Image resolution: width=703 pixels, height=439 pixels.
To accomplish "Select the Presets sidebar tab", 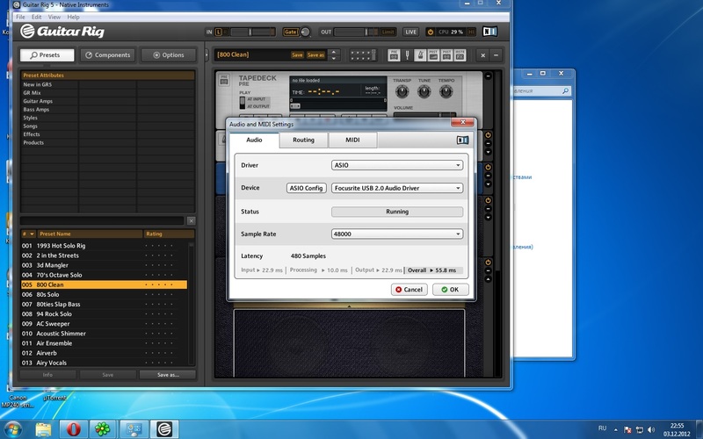I will (47, 55).
